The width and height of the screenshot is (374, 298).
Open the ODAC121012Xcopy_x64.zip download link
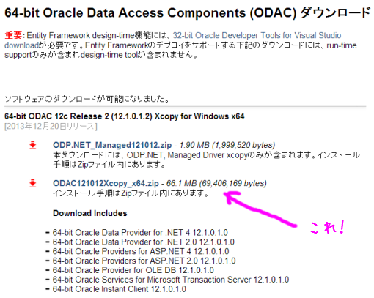tap(106, 183)
